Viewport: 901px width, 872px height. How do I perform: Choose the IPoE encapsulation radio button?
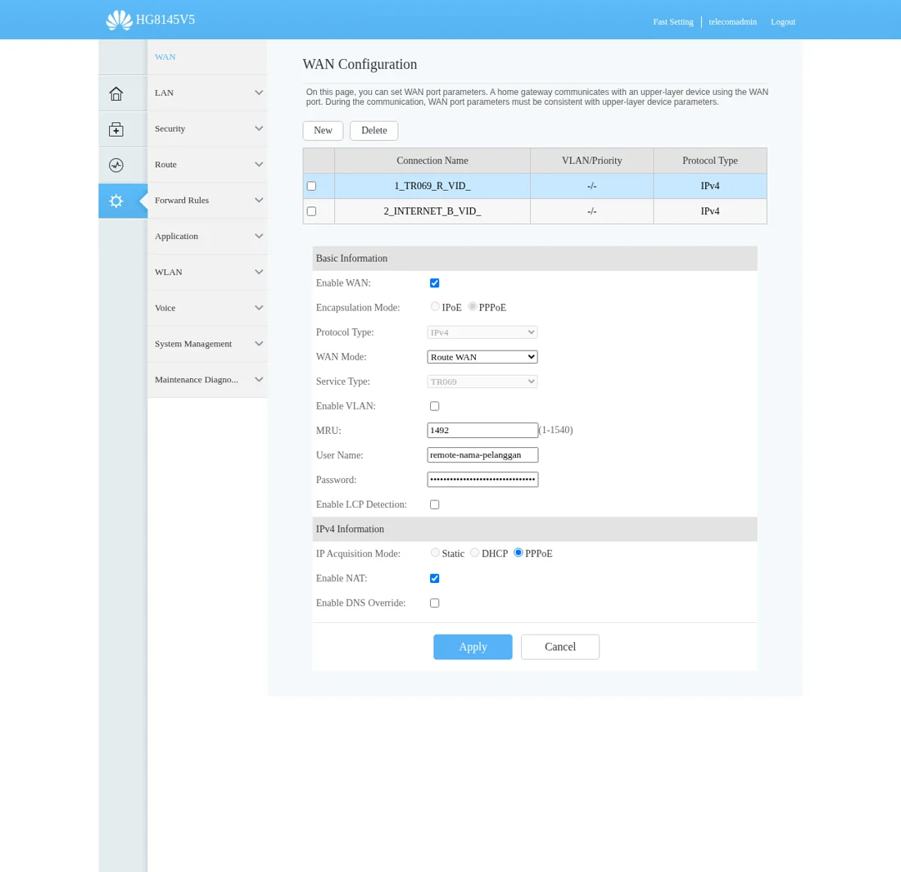435,307
